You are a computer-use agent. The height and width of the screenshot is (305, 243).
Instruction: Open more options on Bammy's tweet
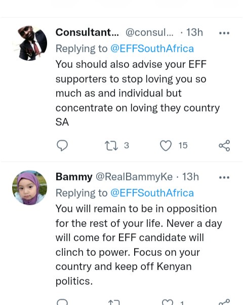(224, 177)
